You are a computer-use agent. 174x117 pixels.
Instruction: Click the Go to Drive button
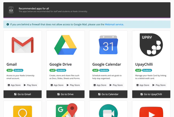pos(65,94)
